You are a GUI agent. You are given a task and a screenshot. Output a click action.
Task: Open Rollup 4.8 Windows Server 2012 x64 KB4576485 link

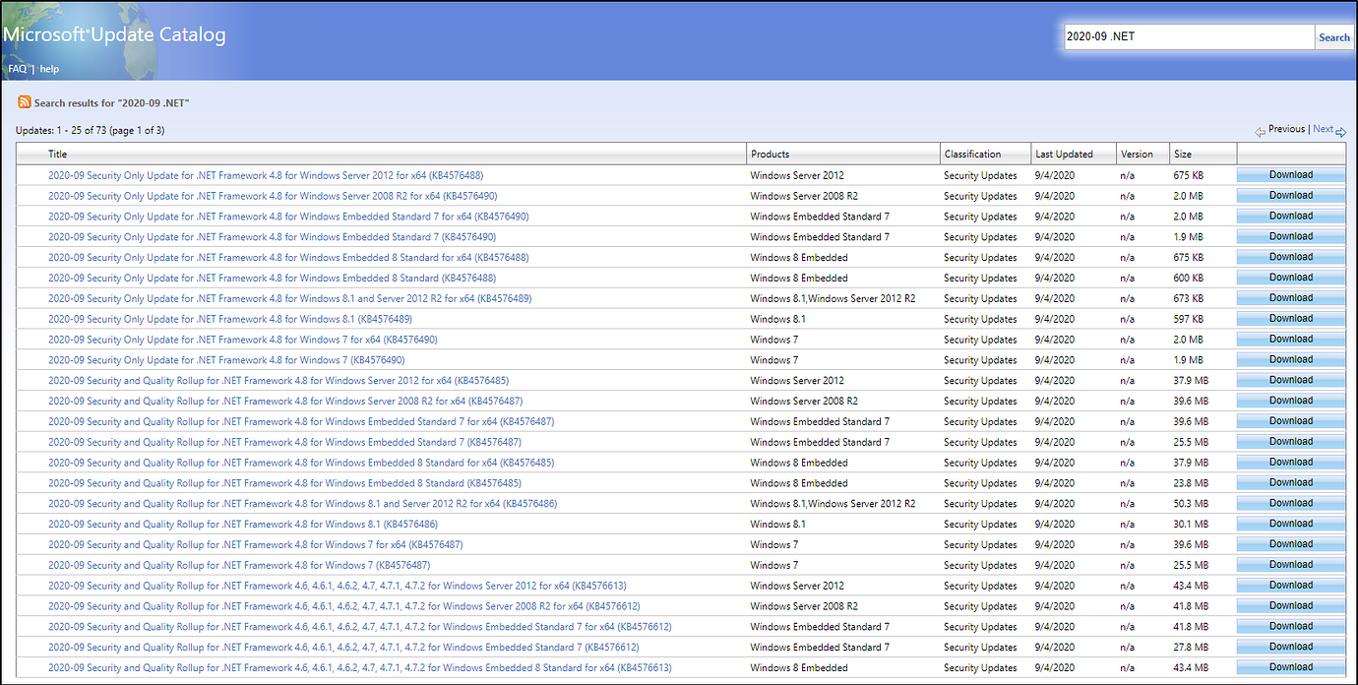[x=278, y=381]
